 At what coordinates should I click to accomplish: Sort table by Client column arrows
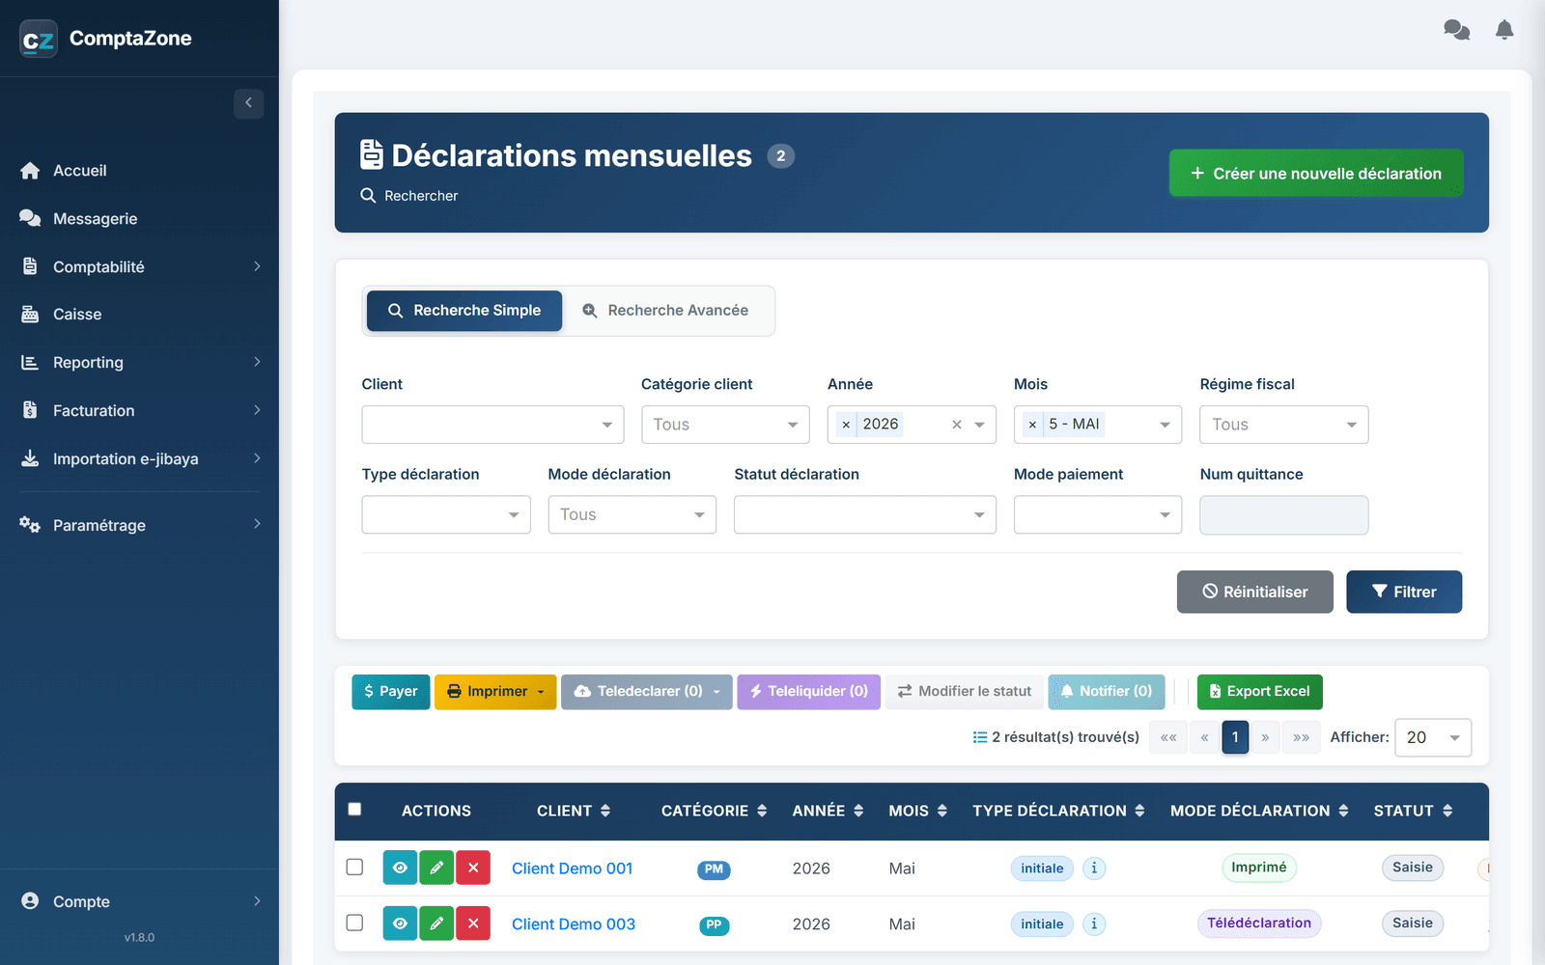pyautogui.click(x=605, y=811)
